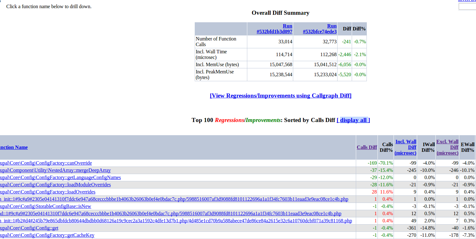This screenshot has width=476, height=239.
Task: Select the 15,233,024 PeakMemUse value
Action: tap(325, 75)
